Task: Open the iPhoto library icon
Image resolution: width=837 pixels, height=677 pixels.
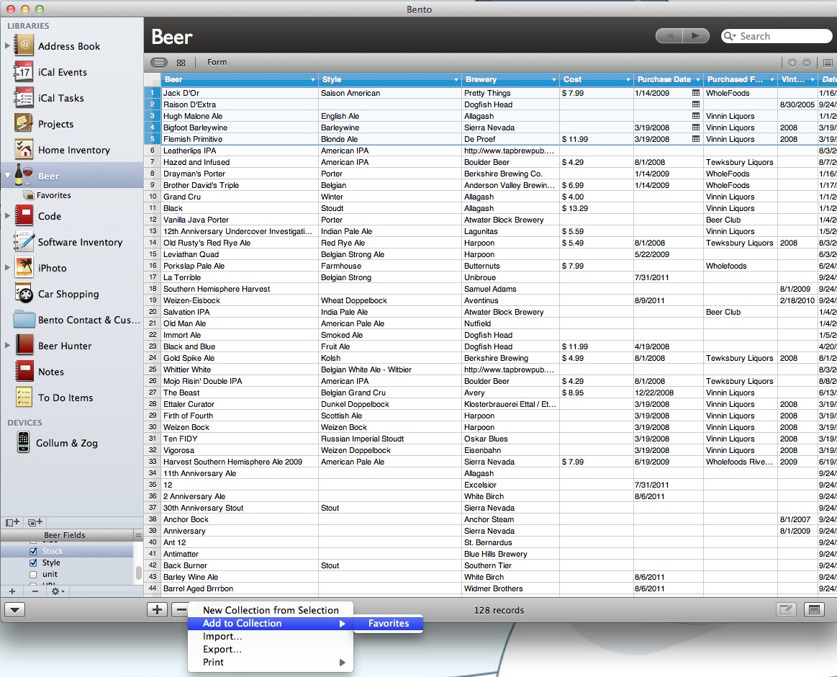Action: [24, 268]
